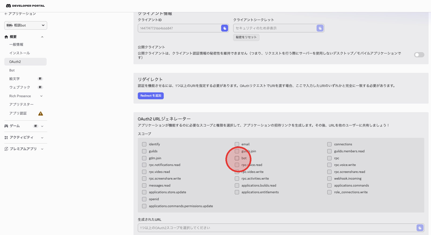This screenshot has height=235, width=431.
Task: Check the rpc.notifications.read scope
Action: 144,165
